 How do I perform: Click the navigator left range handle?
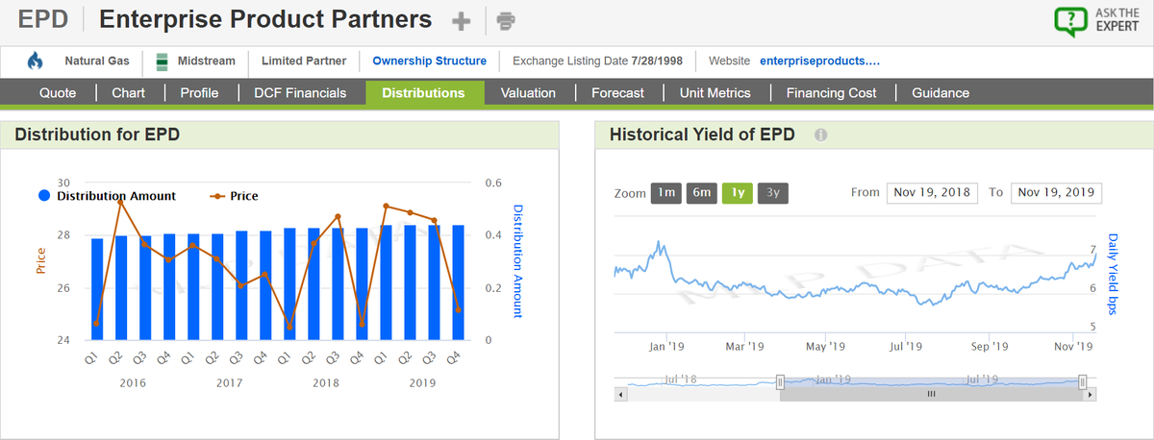pyautogui.click(x=780, y=381)
